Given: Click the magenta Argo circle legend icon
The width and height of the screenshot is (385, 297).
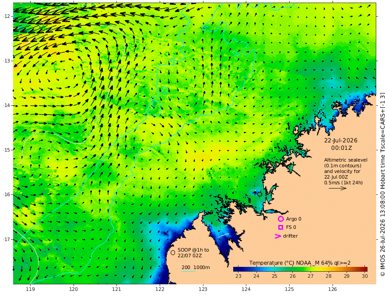Looking at the screenshot, I should (x=280, y=219).
